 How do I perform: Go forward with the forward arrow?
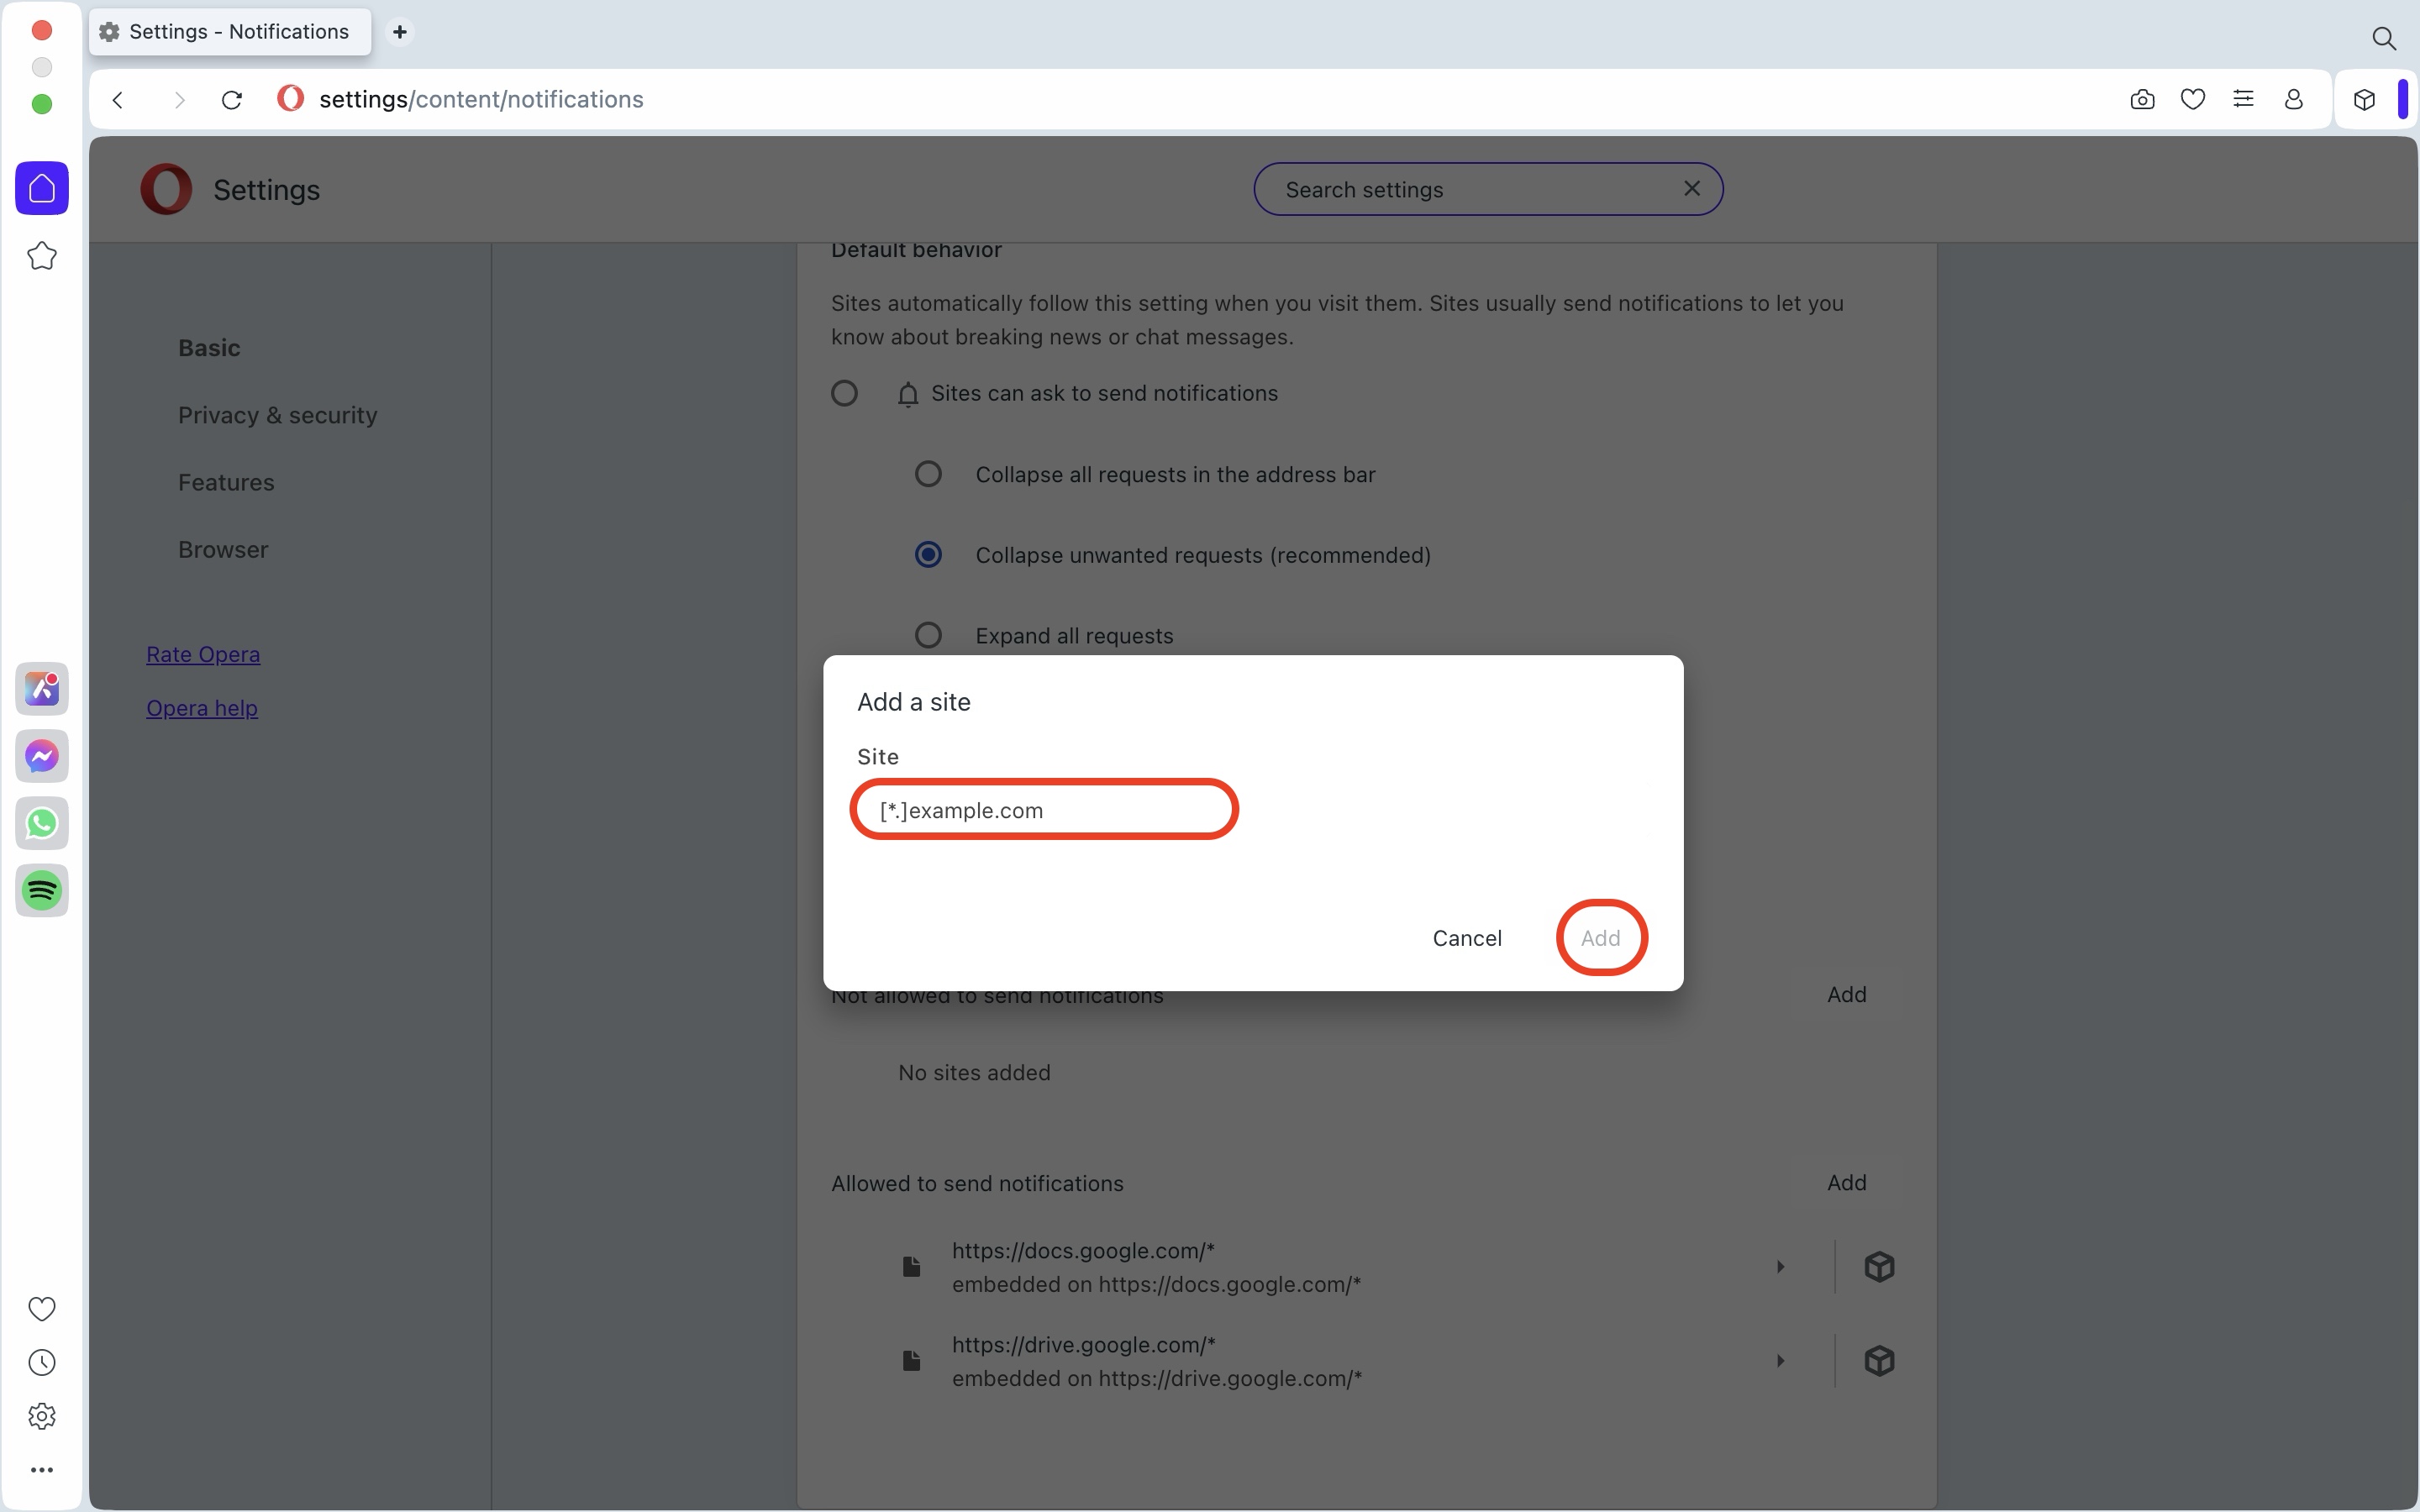pyautogui.click(x=179, y=99)
